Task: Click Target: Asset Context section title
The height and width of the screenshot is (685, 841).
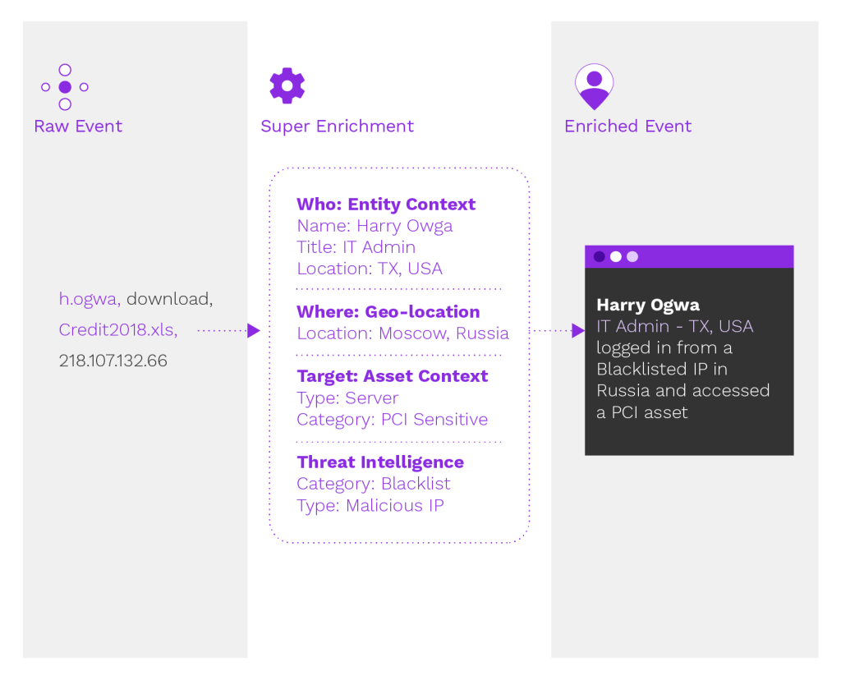Action: coord(393,376)
